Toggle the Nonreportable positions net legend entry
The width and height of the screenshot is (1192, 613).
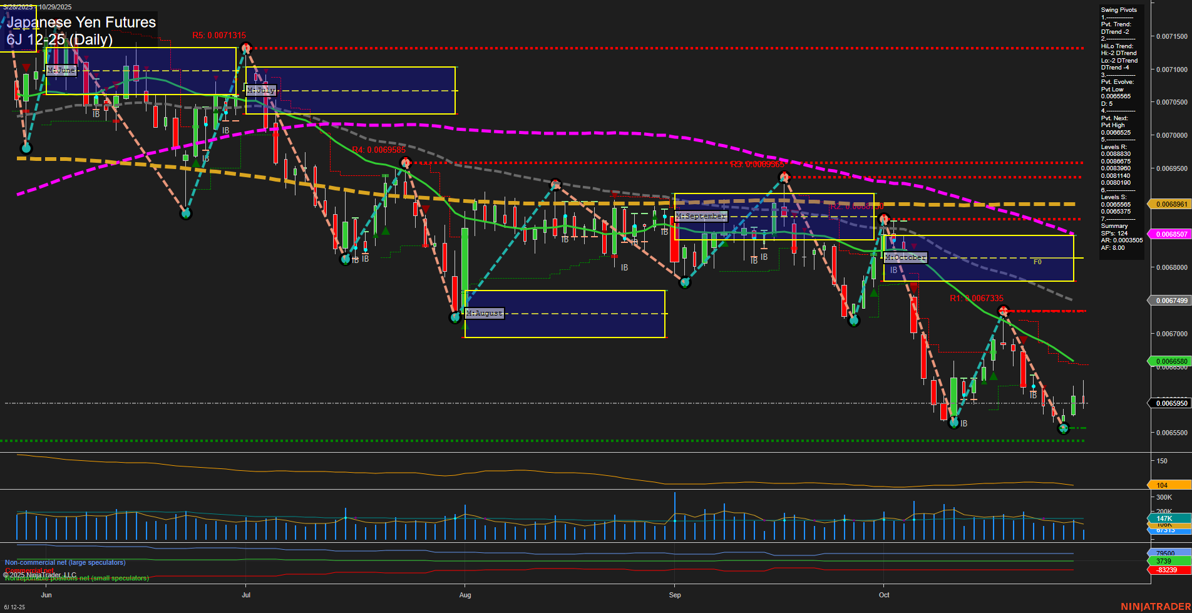pyautogui.click(x=76, y=578)
